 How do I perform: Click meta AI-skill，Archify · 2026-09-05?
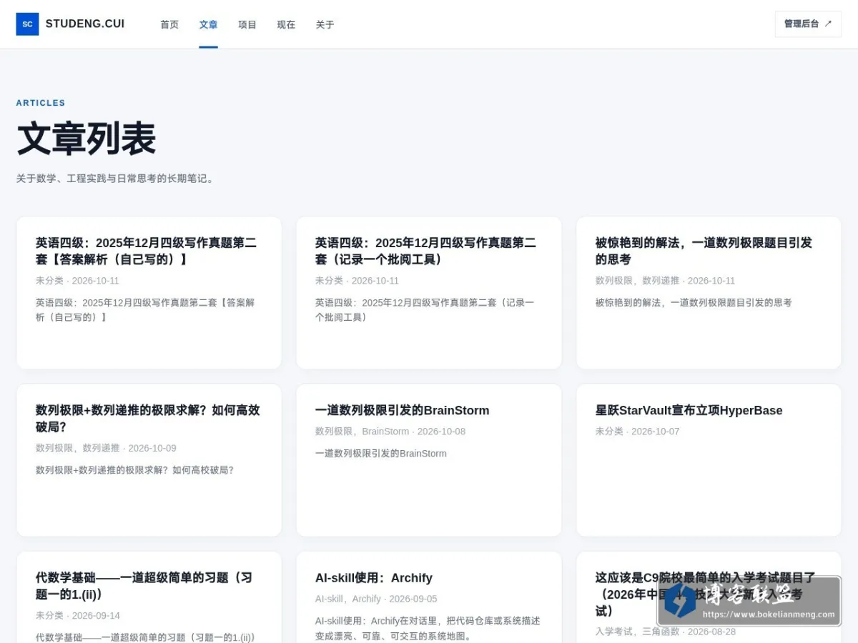376,599
